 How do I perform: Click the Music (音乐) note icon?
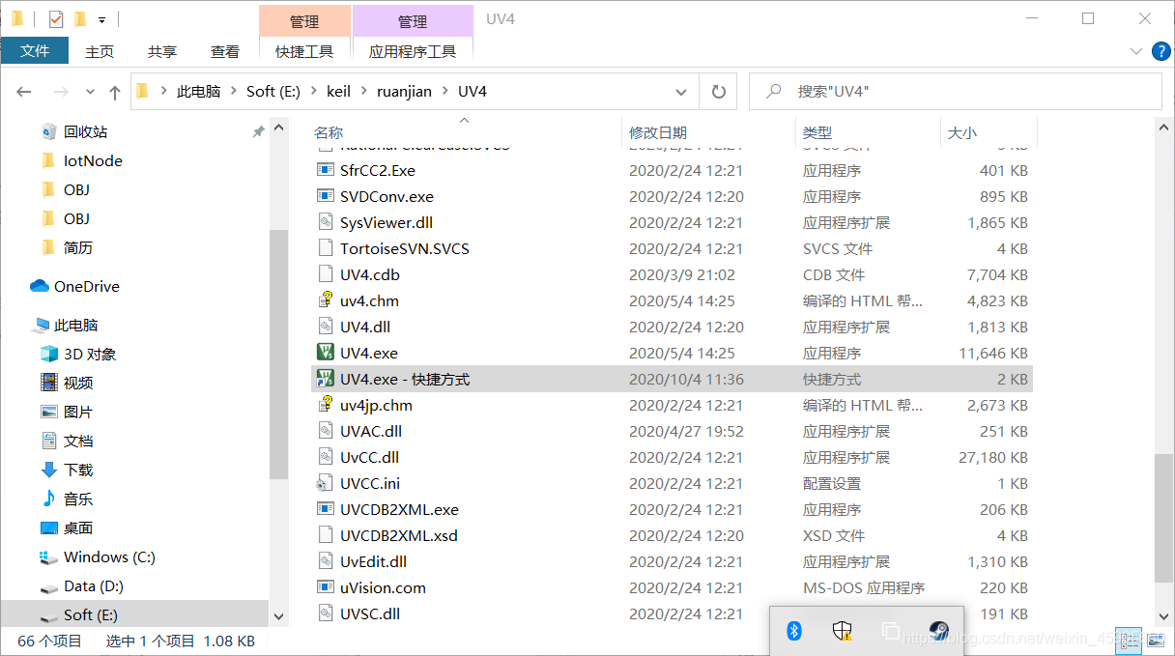(x=49, y=499)
